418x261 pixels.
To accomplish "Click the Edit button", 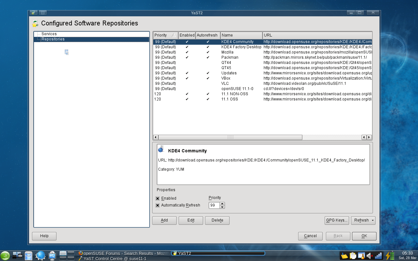I will (191, 221).
